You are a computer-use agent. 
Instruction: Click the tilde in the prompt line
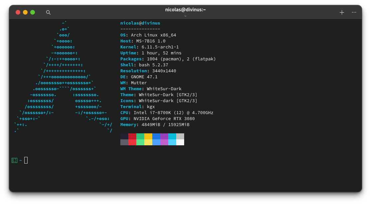[x=21, y=160]
